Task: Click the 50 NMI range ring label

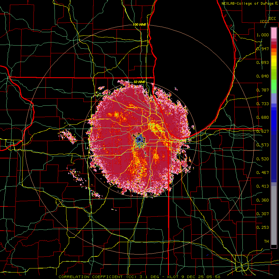Action: [139, 82]
